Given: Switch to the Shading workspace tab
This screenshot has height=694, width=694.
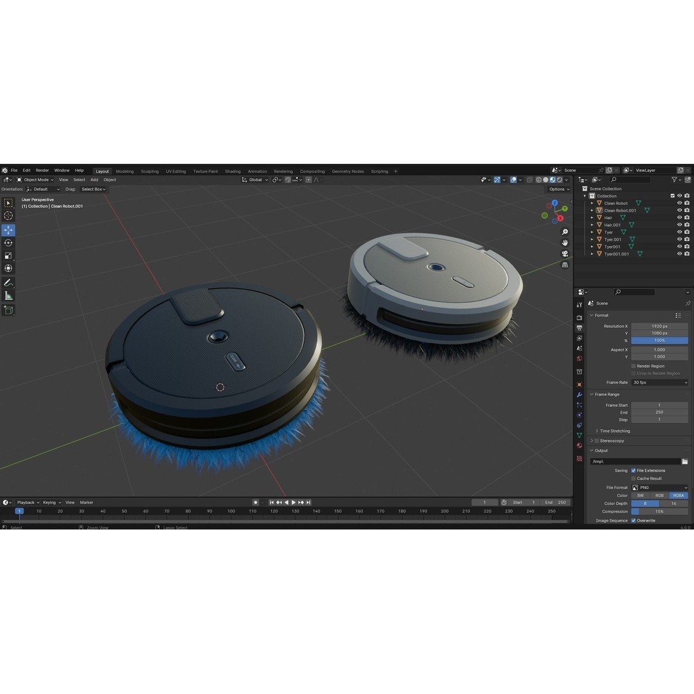Looking at the screenshot, I should (233, 171).
